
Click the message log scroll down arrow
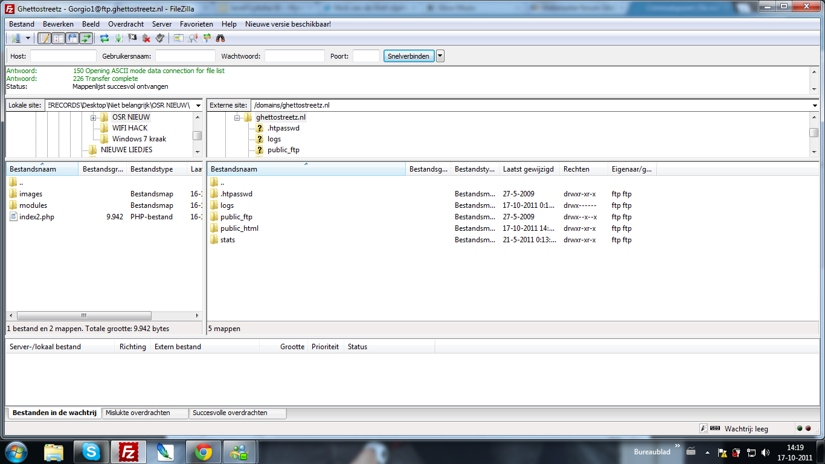pos(814,90)
